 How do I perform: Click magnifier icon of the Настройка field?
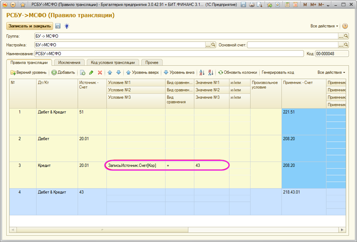213,45
